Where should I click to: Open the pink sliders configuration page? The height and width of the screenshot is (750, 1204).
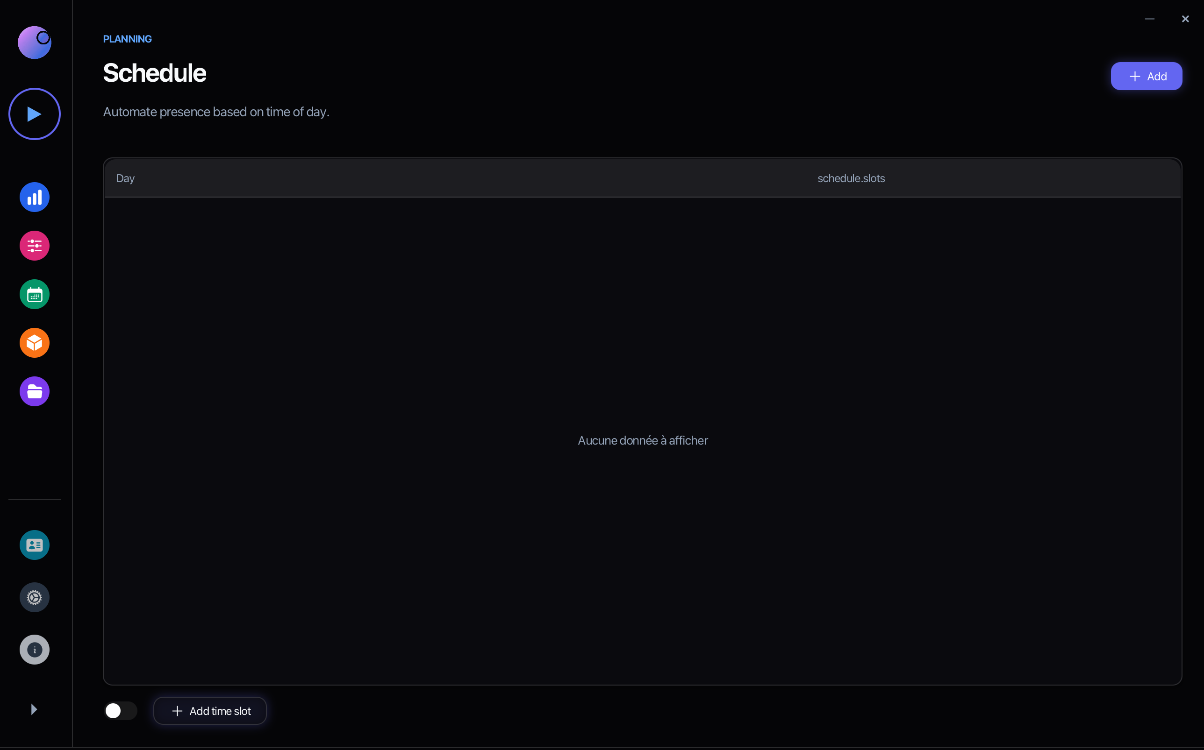[34, 246]
